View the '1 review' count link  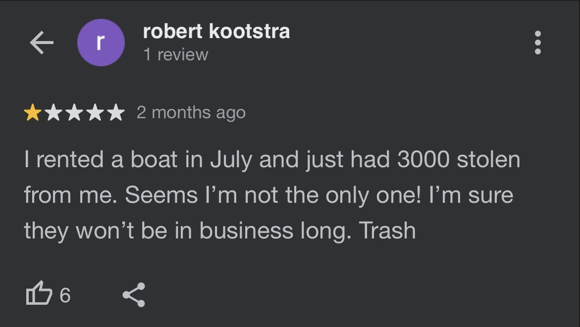(x=176, y=55)
